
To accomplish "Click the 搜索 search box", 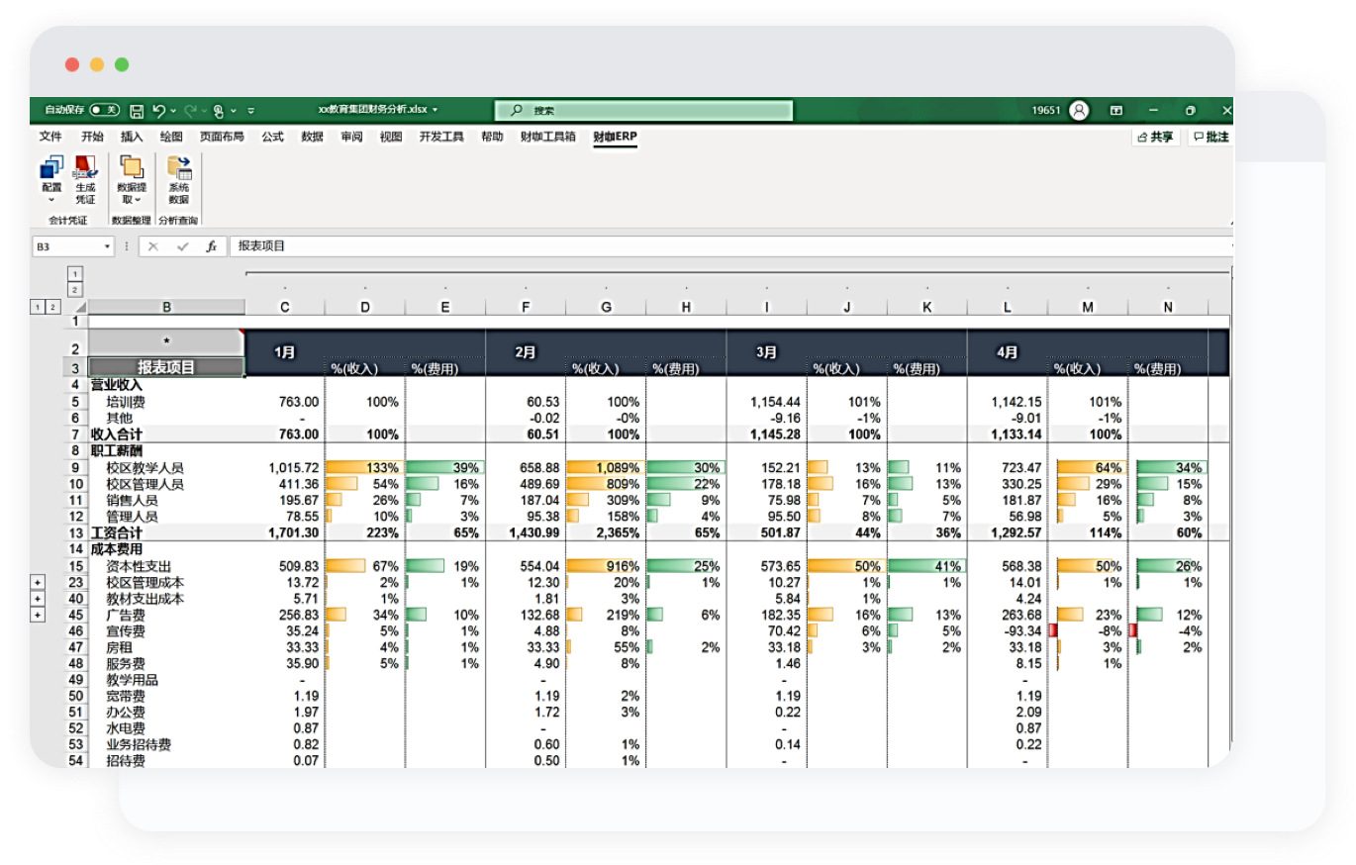I will pyautogui.click(x=643, y=111).
